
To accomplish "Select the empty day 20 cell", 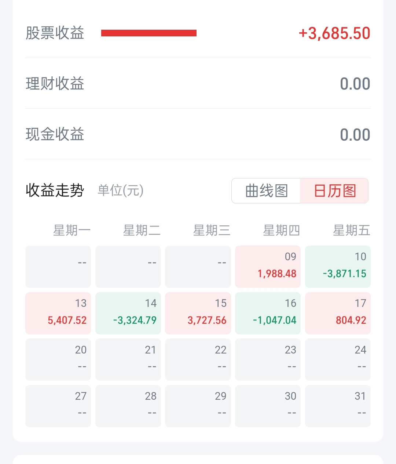I will point(58,359).
